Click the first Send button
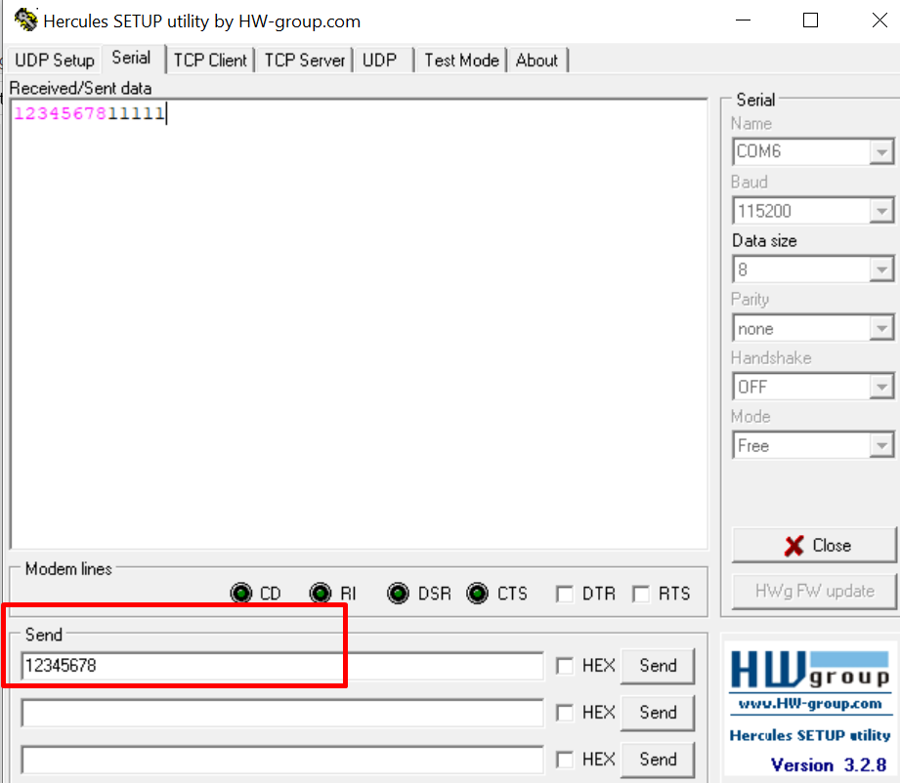Image resolution: width=900 pixels, height=783 pixels. click(x=657, y=665)
